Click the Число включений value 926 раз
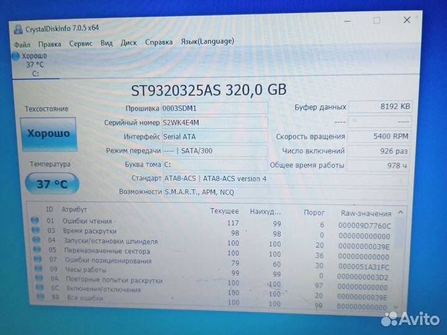The image size is (447, 335). pyautogui.click(x=379, y=151)
